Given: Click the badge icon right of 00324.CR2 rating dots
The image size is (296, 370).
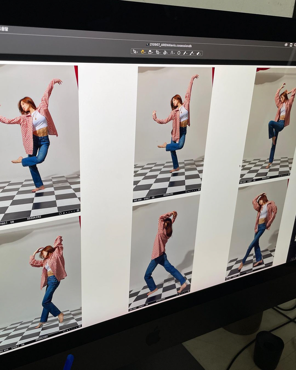Looking at the screenshot, I should tap(78, 210).
